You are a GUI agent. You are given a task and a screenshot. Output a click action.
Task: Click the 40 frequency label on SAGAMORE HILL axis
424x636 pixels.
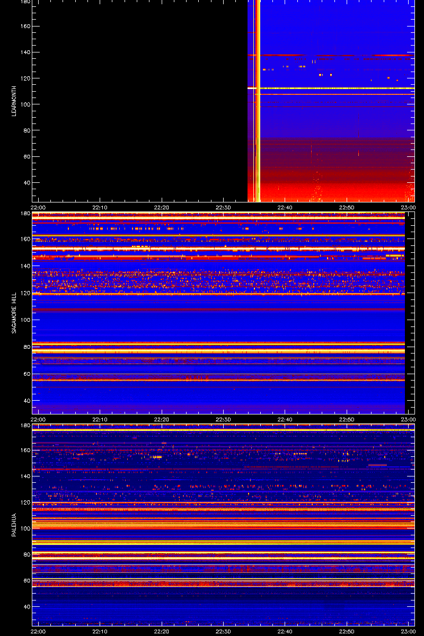click(x=28, y=401)
